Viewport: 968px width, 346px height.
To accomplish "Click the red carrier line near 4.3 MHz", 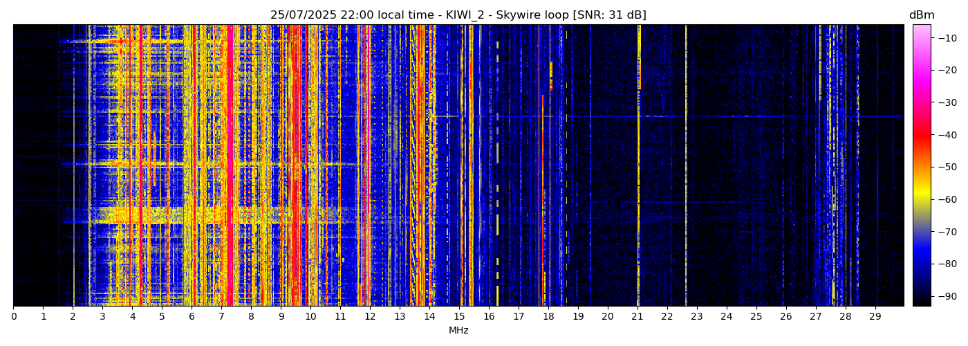I will [x=141, y=166].
